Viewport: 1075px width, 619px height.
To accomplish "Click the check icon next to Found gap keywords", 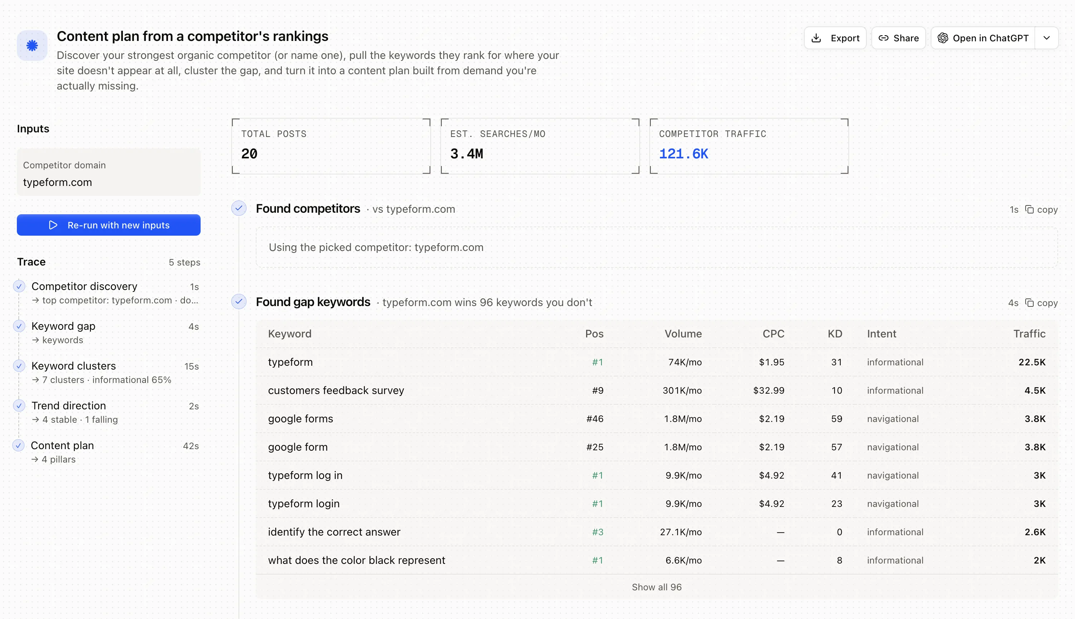I will point(239,302).
